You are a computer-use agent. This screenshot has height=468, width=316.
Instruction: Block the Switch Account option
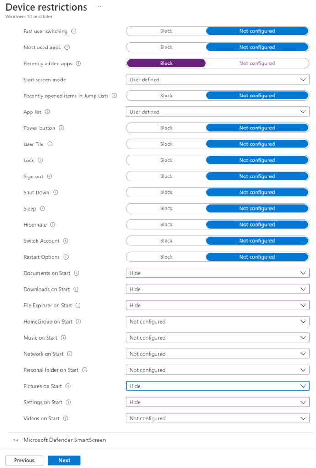tap(166, 240)
